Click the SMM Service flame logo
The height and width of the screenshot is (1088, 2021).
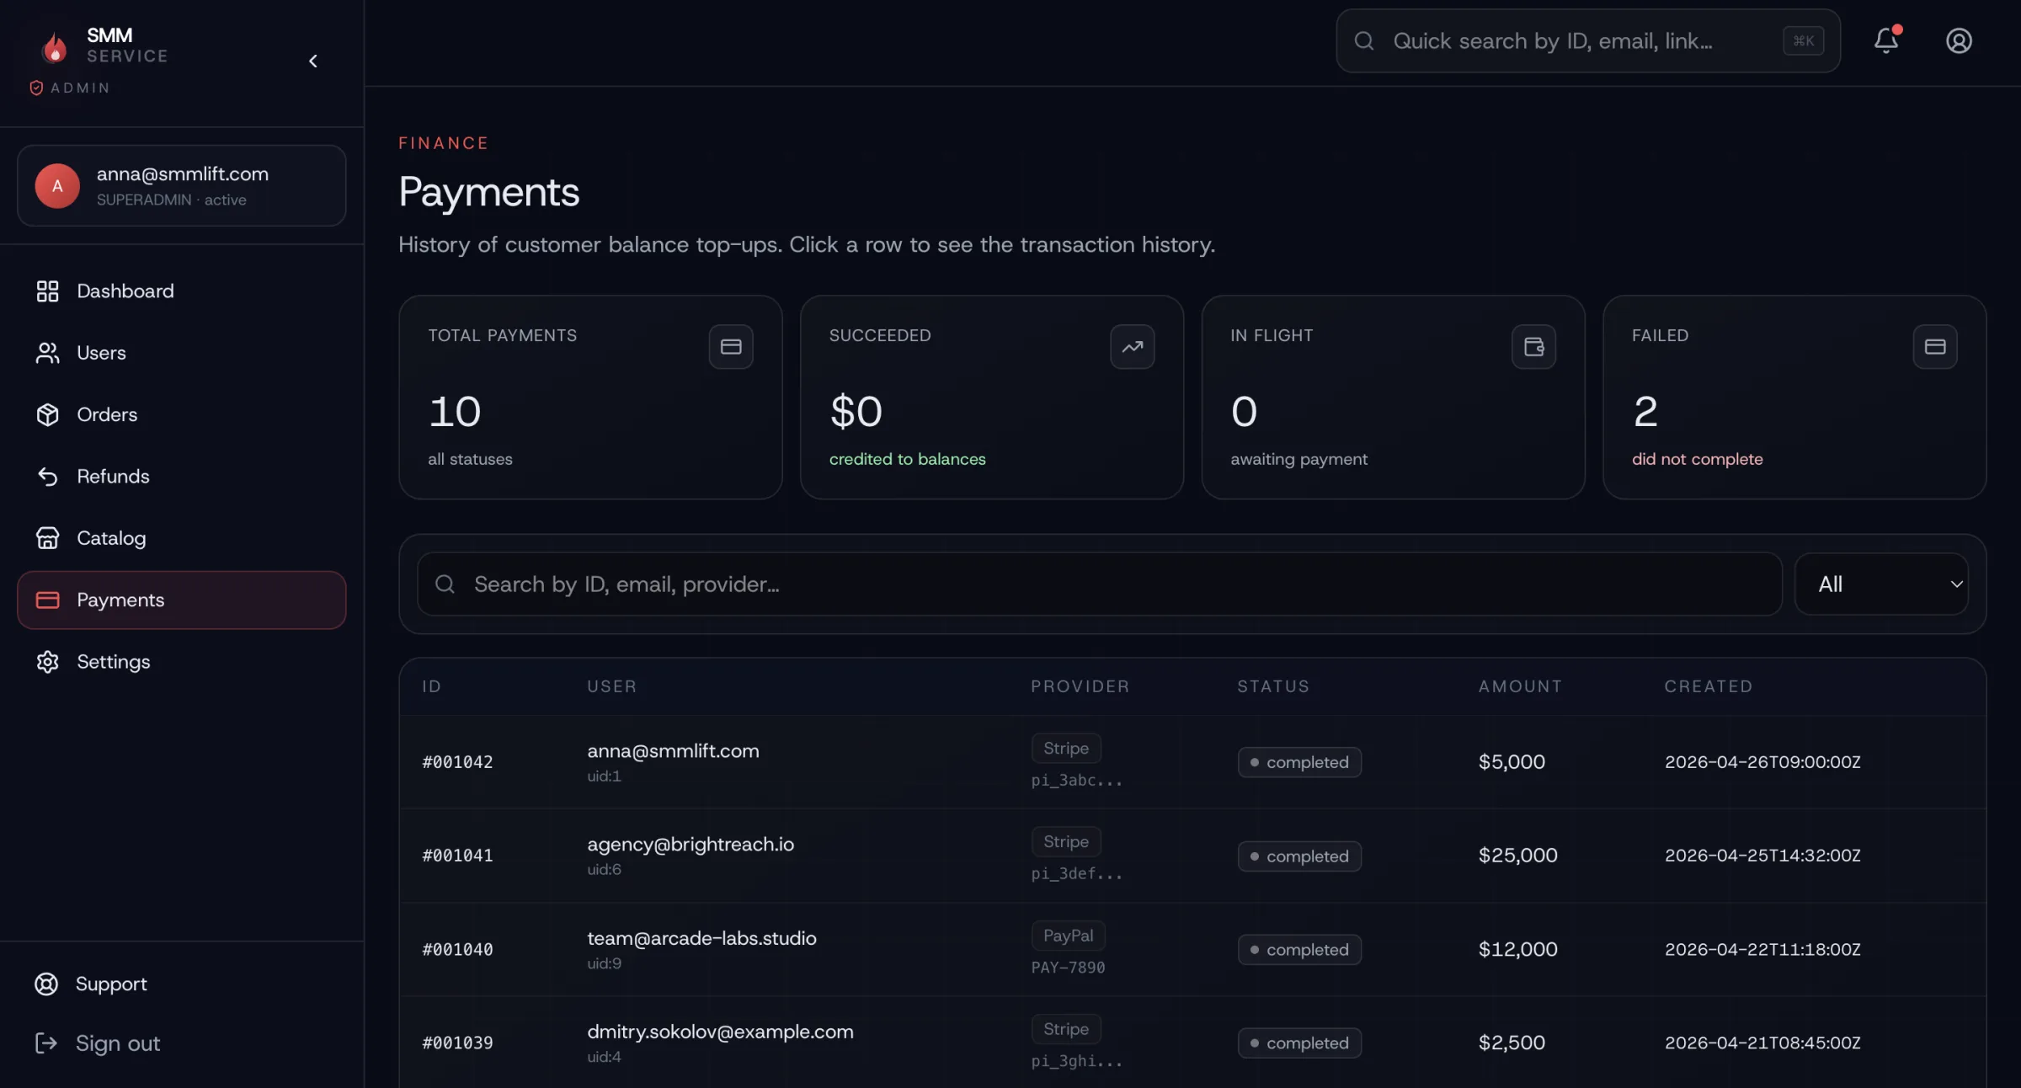[x=55, y=46]
